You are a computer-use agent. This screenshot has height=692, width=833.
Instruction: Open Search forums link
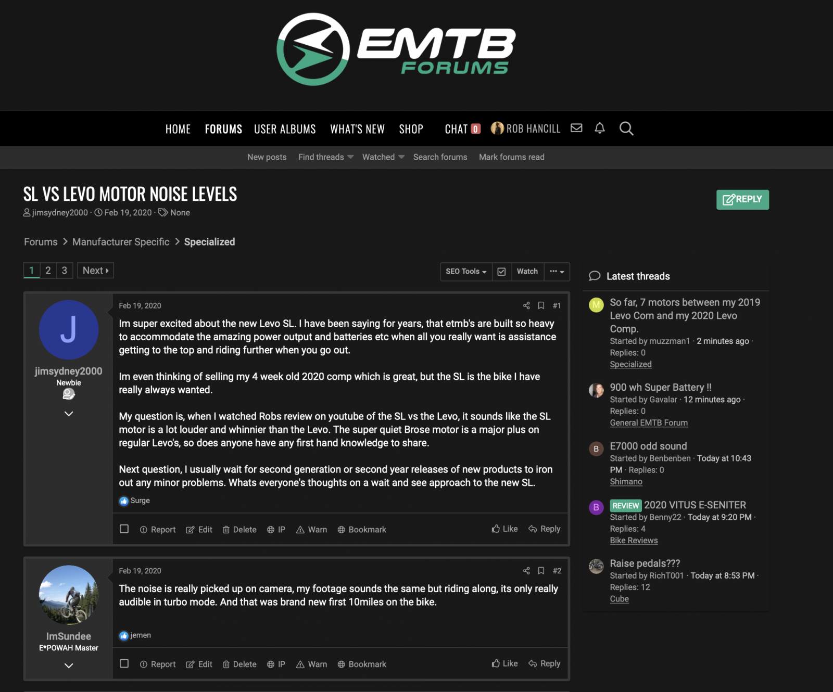(440, 157)
